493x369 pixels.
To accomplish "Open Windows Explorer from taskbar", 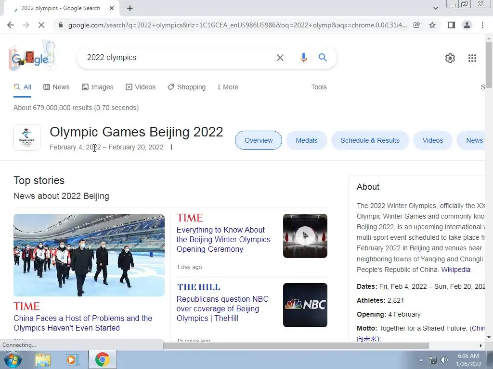I will (x=43, y=360).
